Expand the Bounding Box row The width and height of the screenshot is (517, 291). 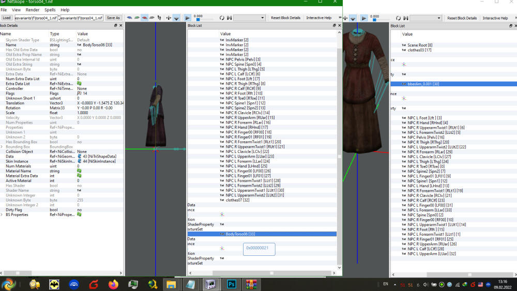2,147
